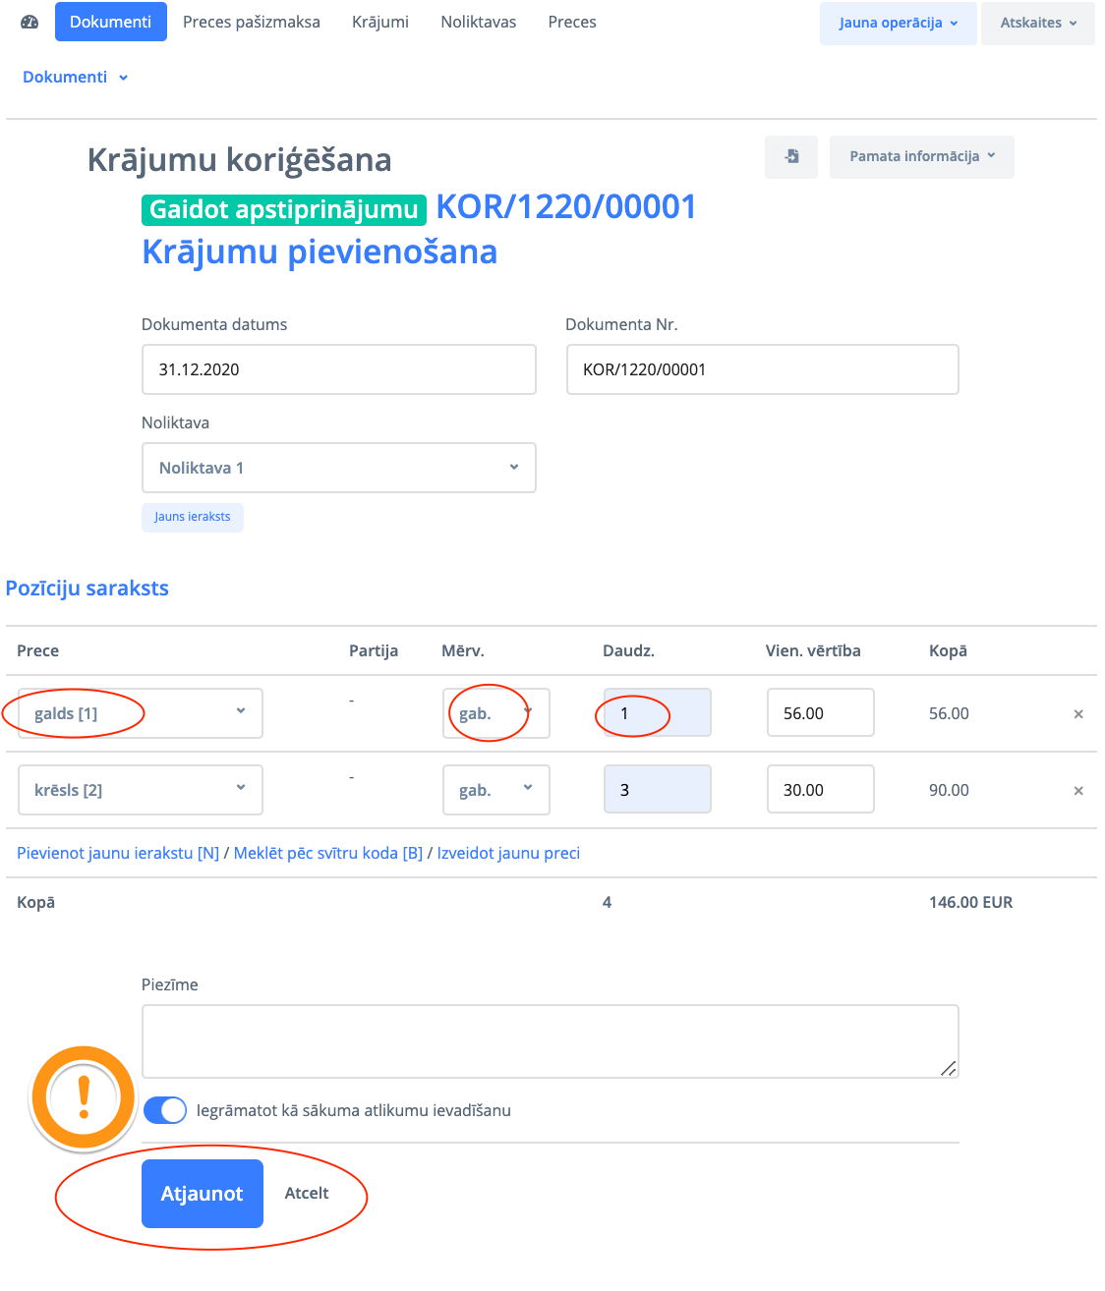Click the Atjaunot button

pyautogui.click(x=203, y=1194)
